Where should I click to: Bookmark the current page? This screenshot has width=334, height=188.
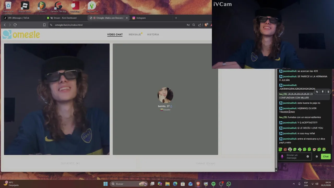click(x=44, y=25)
